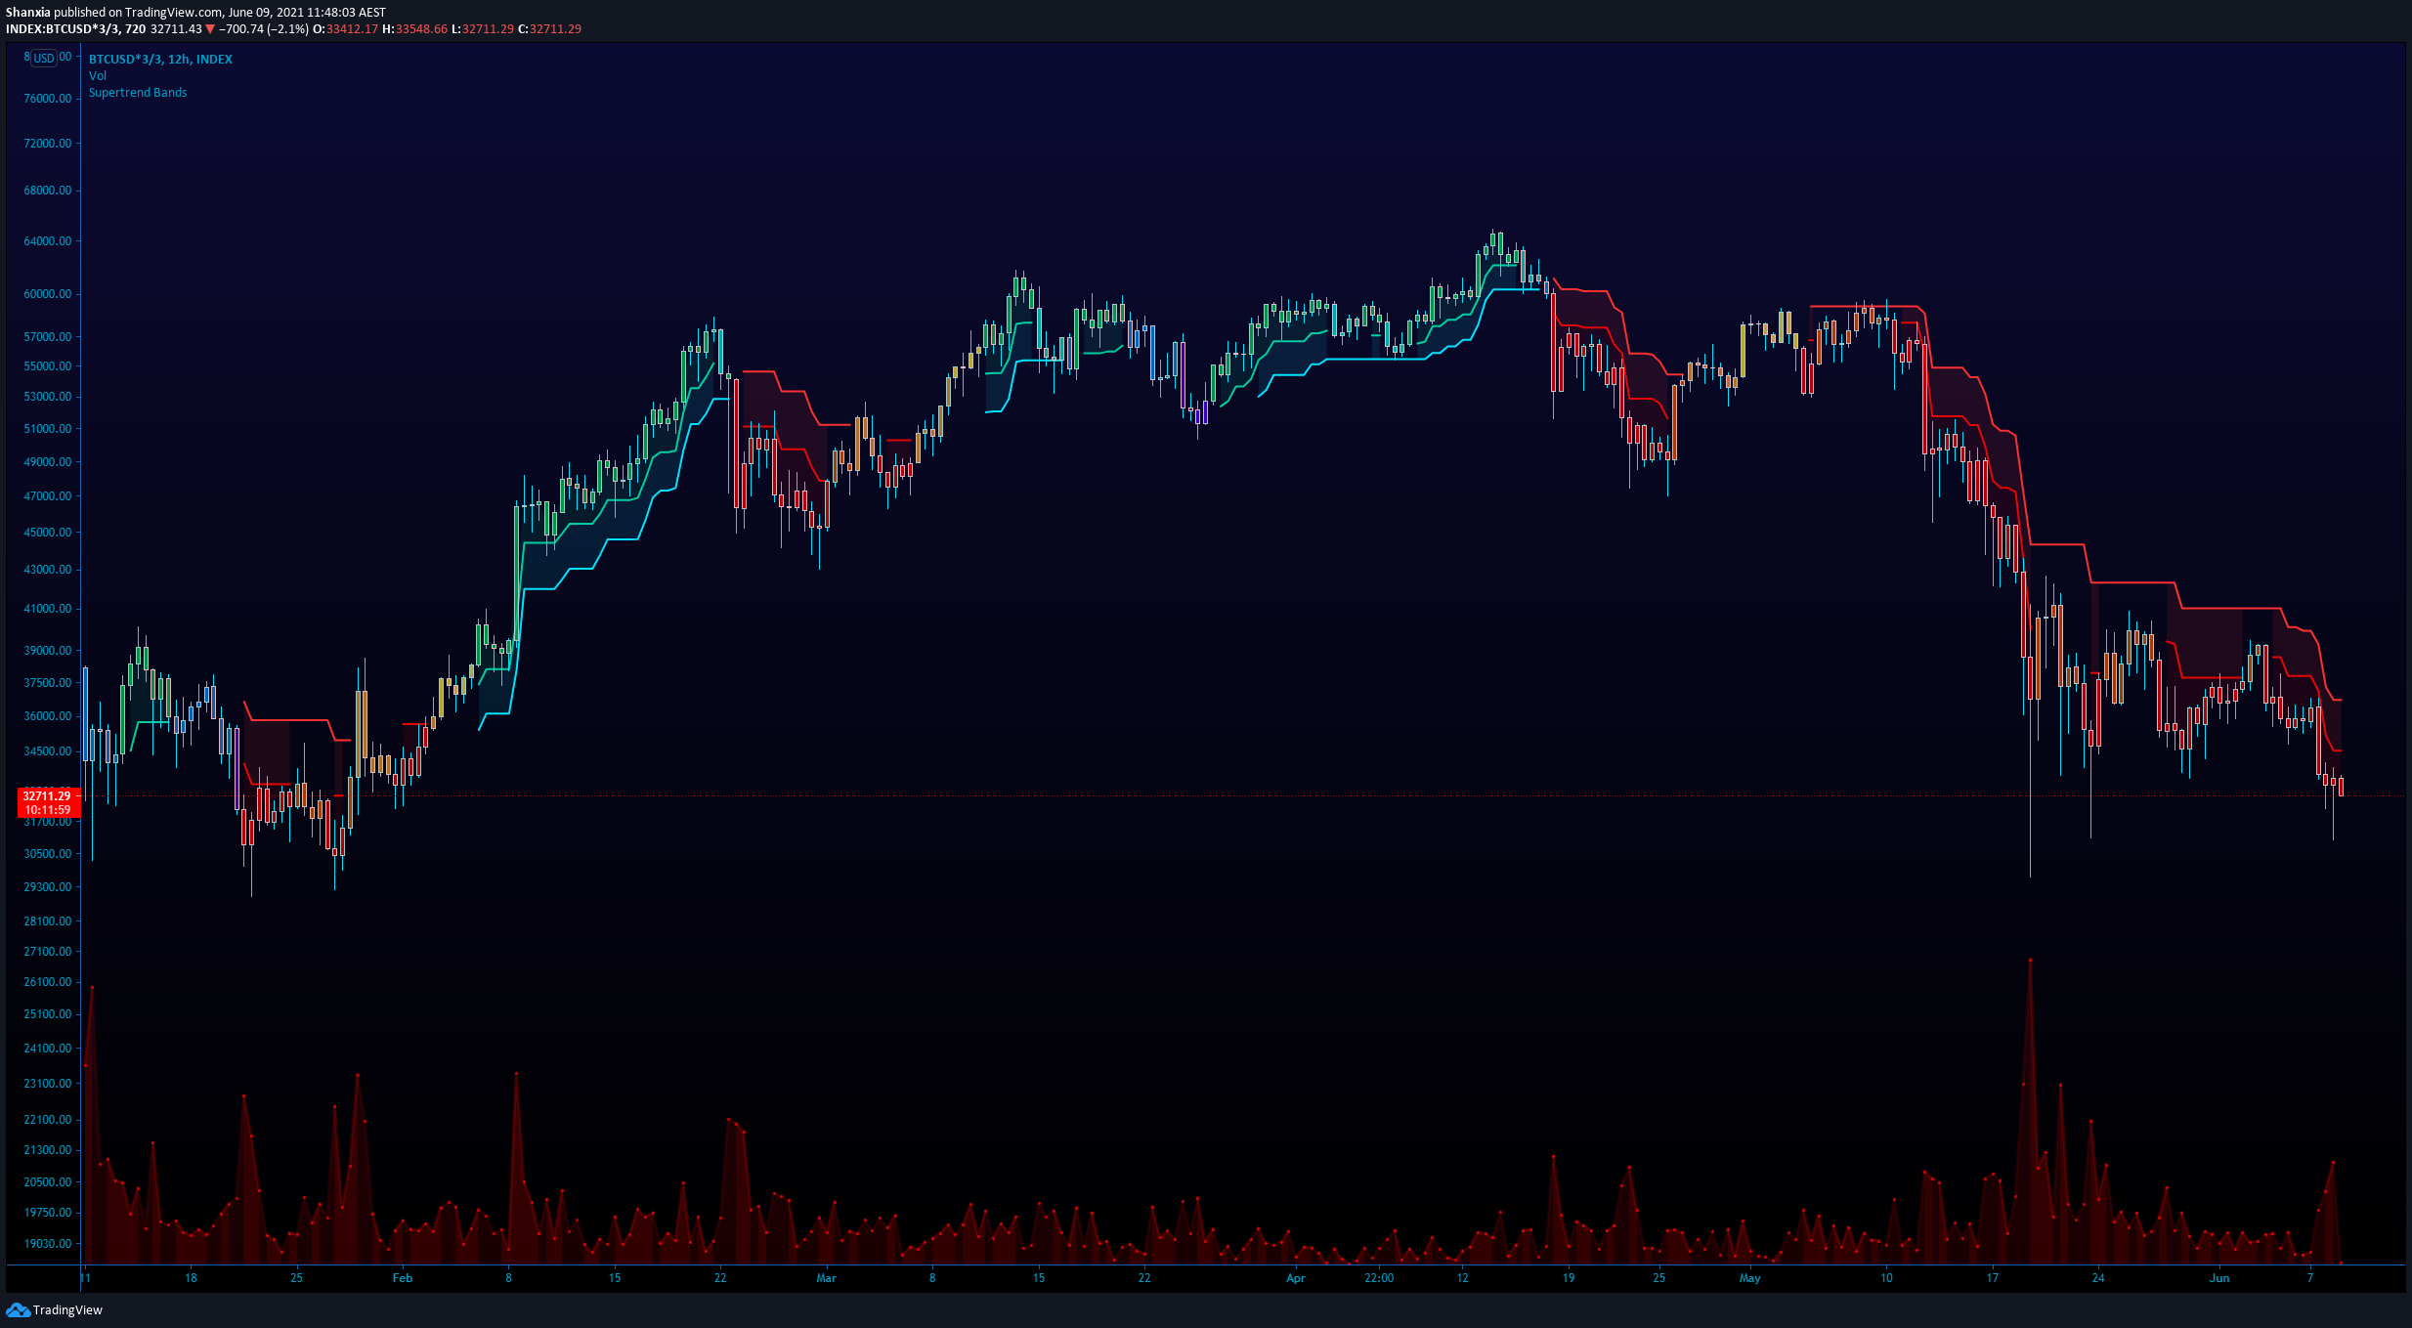2412x1328 pixels.
Task: Click the 24100.00 price axis label
Action: 48,1049
